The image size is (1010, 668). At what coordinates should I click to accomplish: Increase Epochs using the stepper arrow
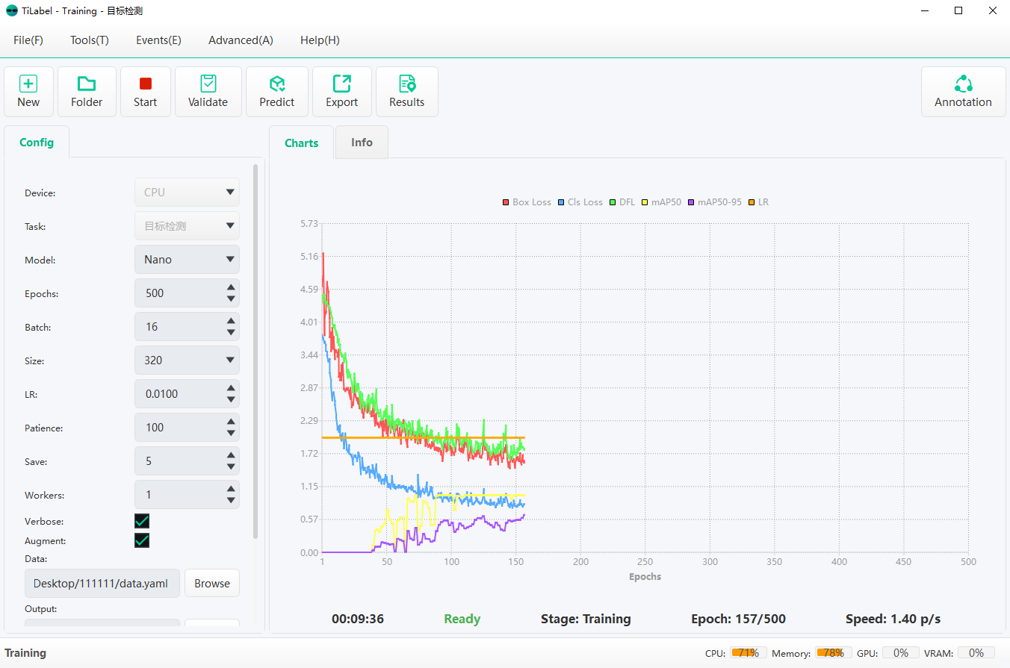click(x=231, y=288)
